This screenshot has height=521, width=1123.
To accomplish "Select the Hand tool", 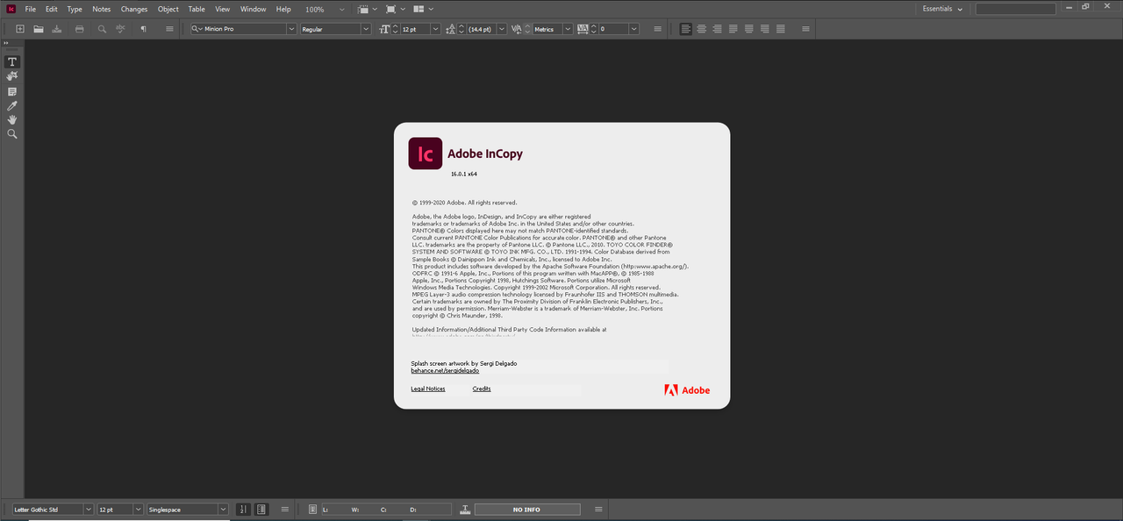I will [x=12, y=119].
